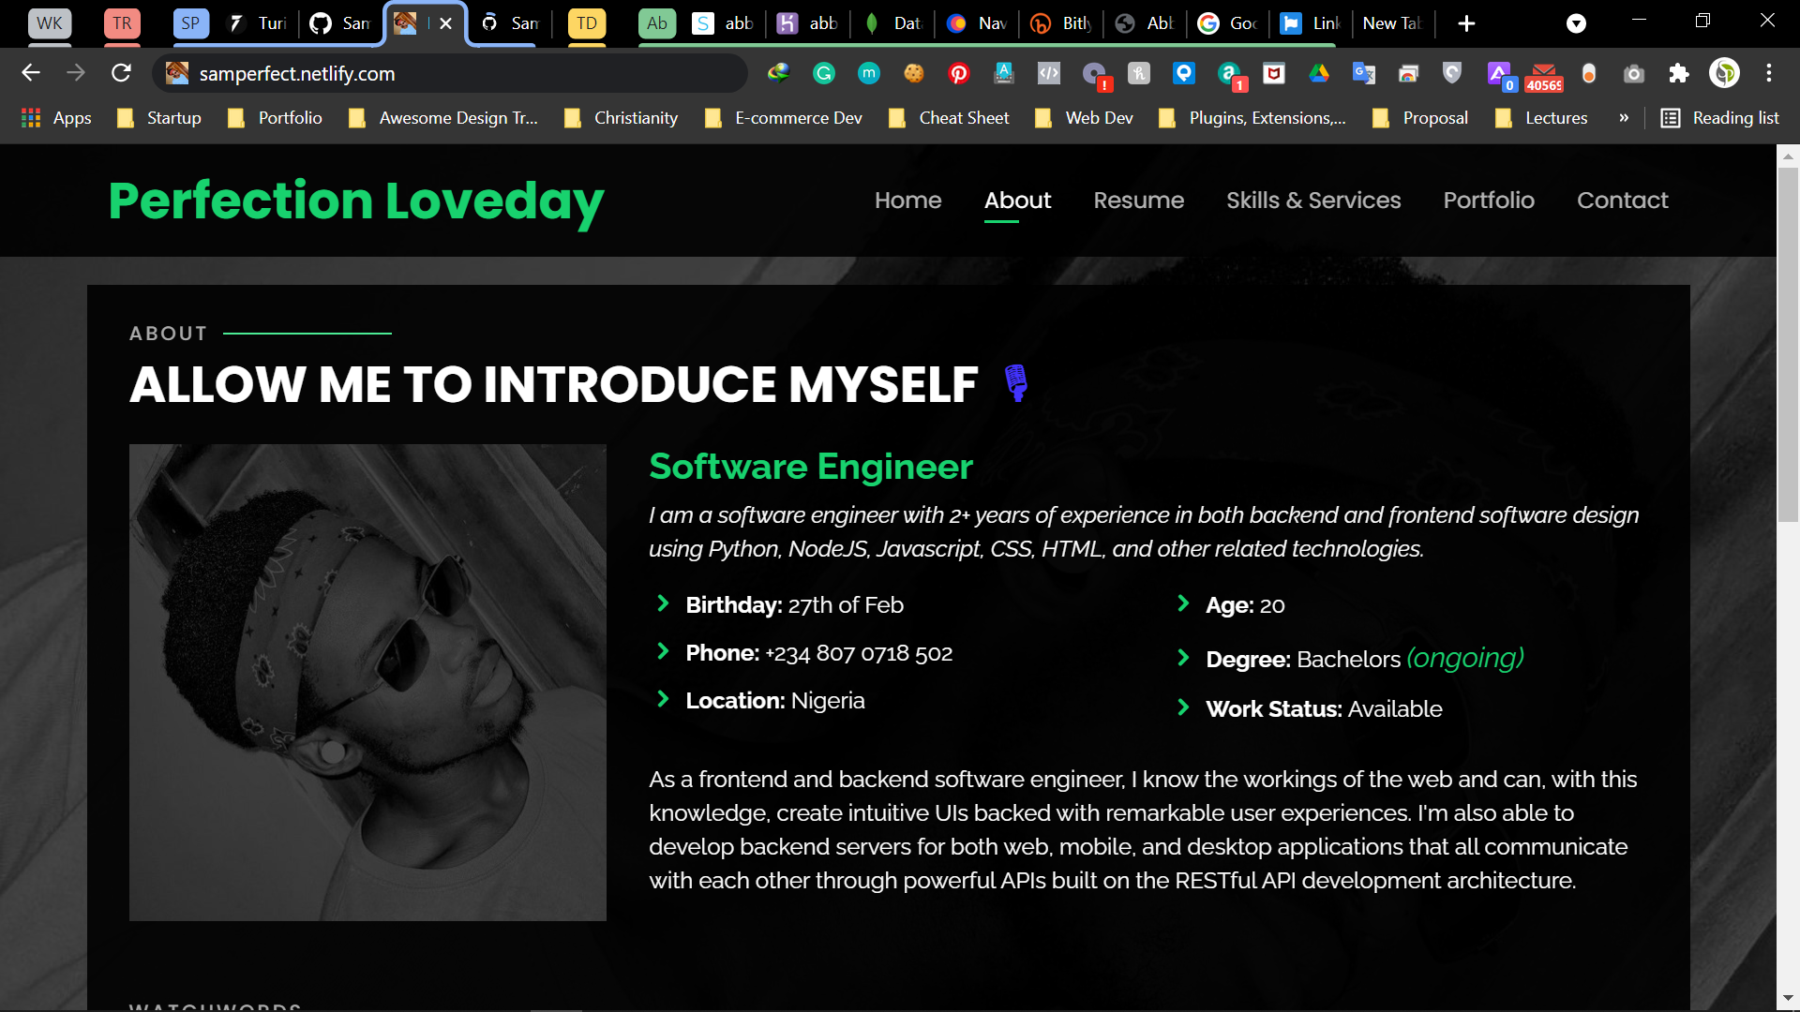Viewport: 1800px width, 1012px height.
Task: Open the Google Translate extension
Action: coord(1364,73)
